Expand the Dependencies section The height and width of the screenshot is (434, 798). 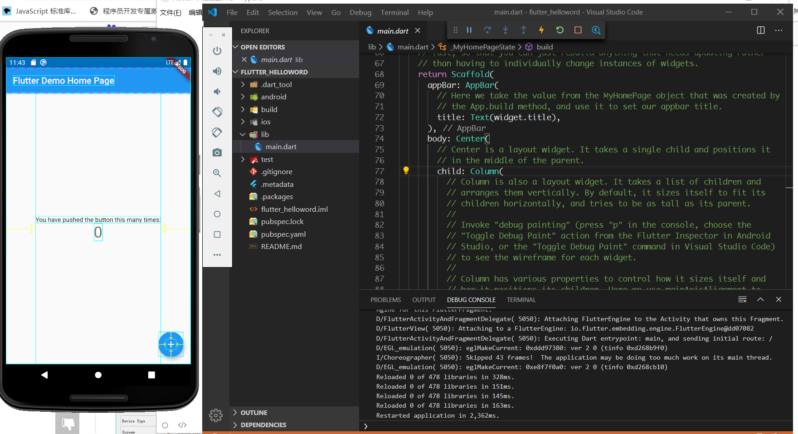(x=295, y=425)
